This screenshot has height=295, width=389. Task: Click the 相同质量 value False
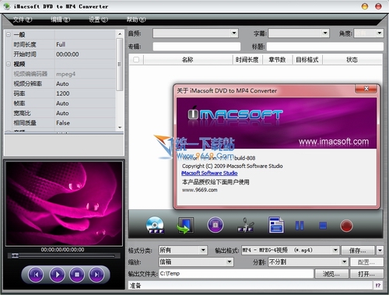[63, 123]
